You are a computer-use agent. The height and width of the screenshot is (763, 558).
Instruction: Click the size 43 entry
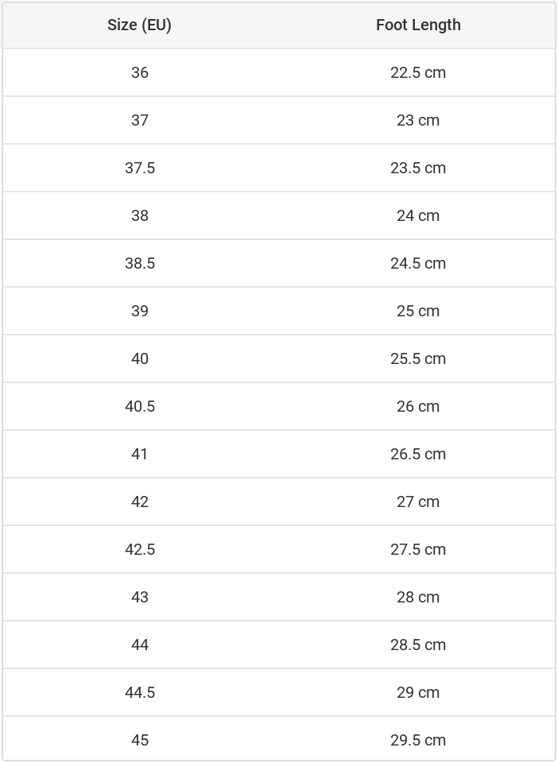140,597
